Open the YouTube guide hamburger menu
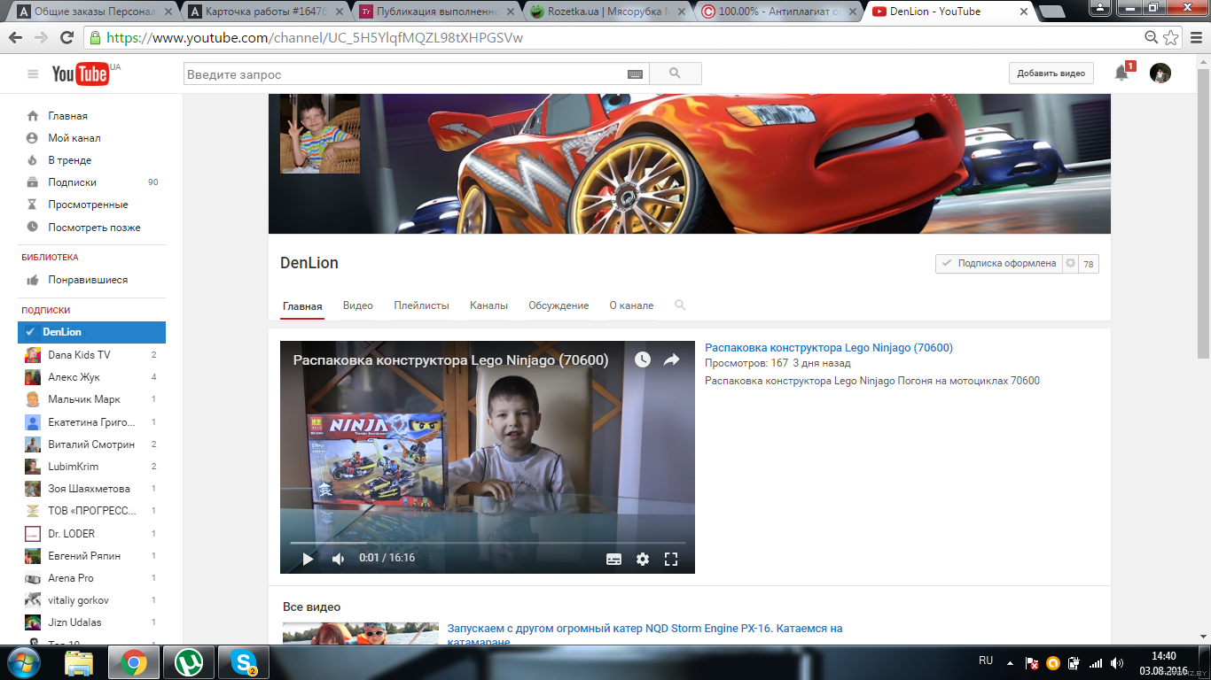Image resolution: width=1211 pixels, height=680 pixels. [x=33, y=74]
